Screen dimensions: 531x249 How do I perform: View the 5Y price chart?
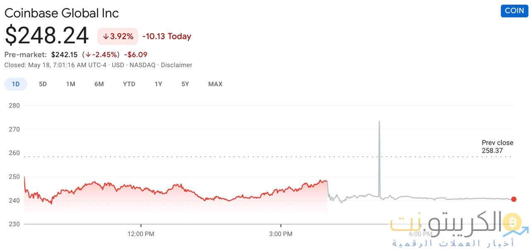click(x=185, y=84)
